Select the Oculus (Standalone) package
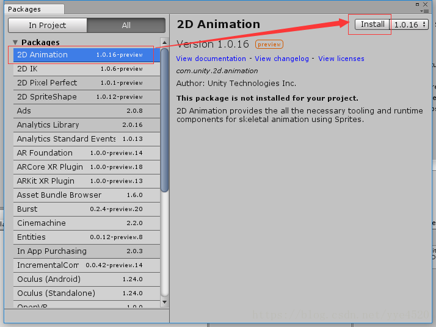Screen dimensions: 436x327 (x=87, y=293)
